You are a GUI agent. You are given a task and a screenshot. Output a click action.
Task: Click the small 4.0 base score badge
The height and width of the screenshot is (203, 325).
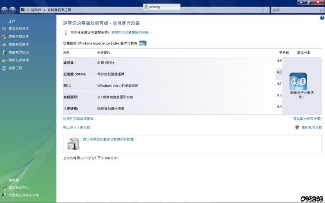click(x=143, y=43)
